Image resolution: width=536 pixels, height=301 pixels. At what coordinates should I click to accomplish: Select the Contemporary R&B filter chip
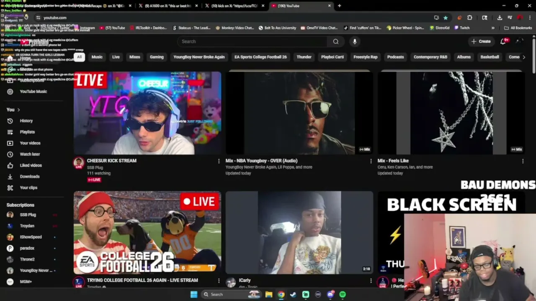[x=430, y=57]
